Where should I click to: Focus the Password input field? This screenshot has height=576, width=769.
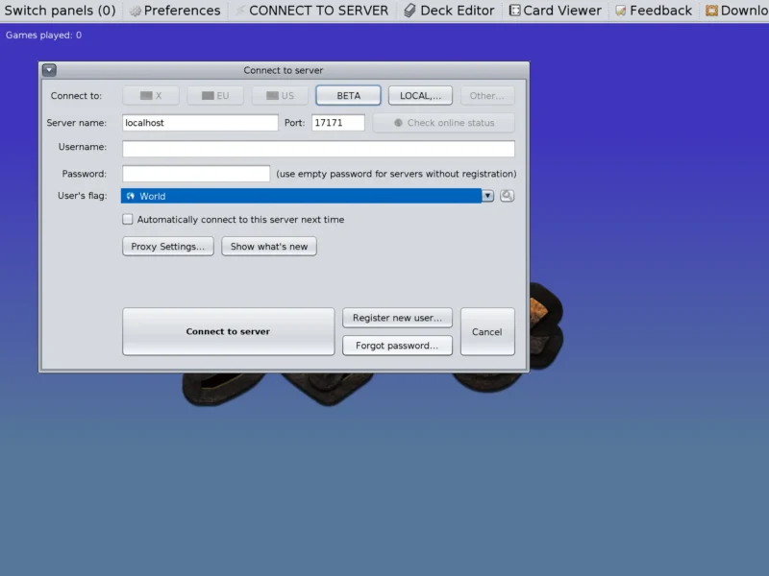[196, 174]
